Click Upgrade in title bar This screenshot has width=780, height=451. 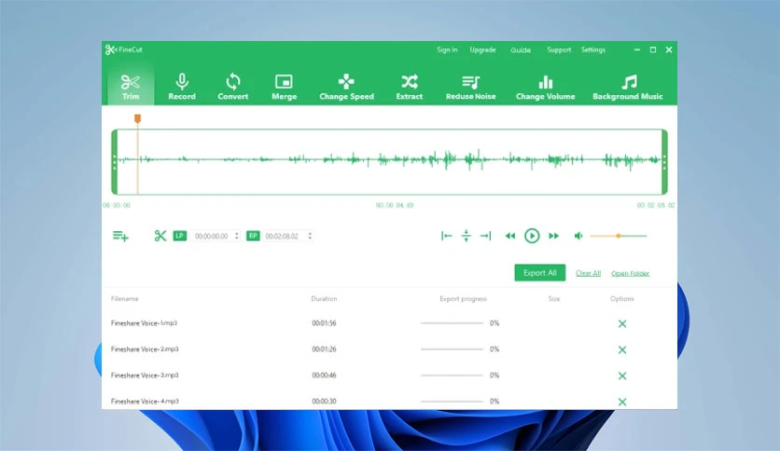click(x=482, y=49)
